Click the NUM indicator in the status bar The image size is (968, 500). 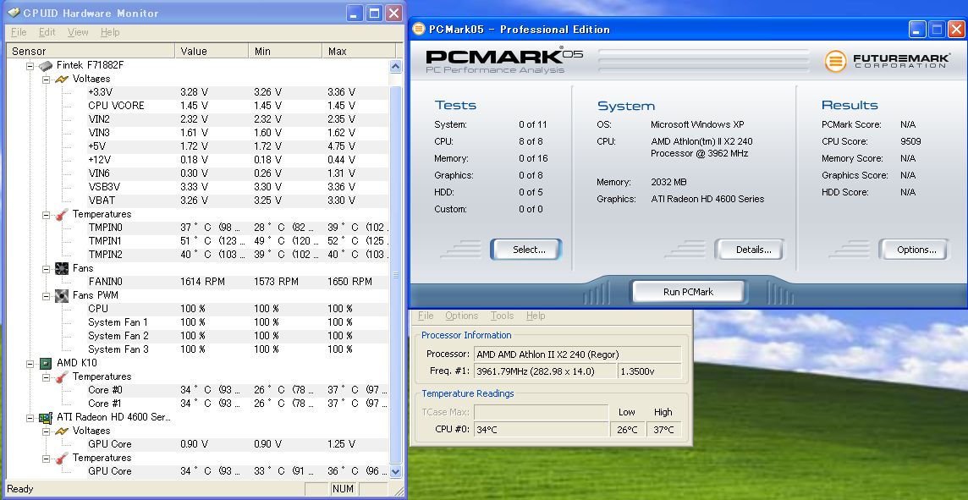[343, 489]
